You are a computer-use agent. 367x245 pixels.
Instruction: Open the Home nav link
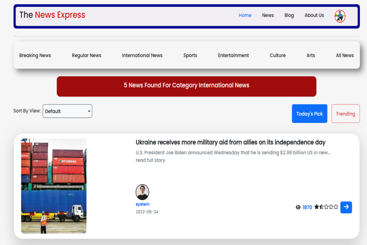[245, 16]
